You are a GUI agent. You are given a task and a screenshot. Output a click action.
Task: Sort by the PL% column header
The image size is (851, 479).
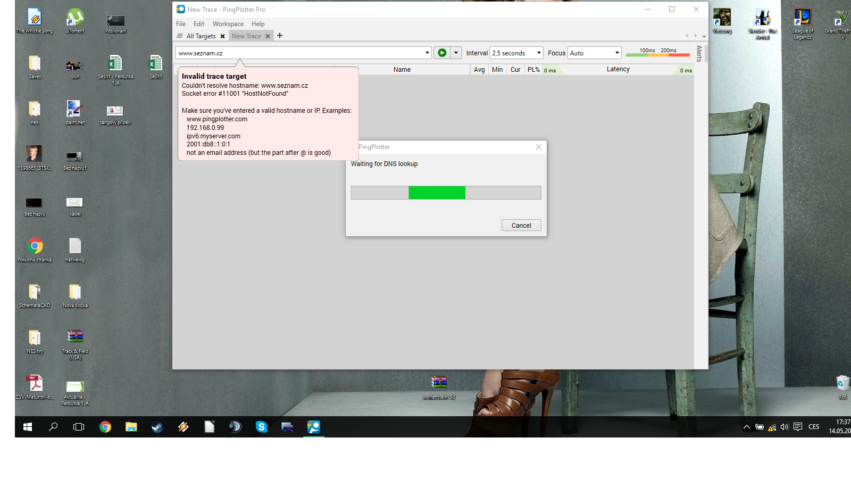pyautogui.click(x=533, y=70)
